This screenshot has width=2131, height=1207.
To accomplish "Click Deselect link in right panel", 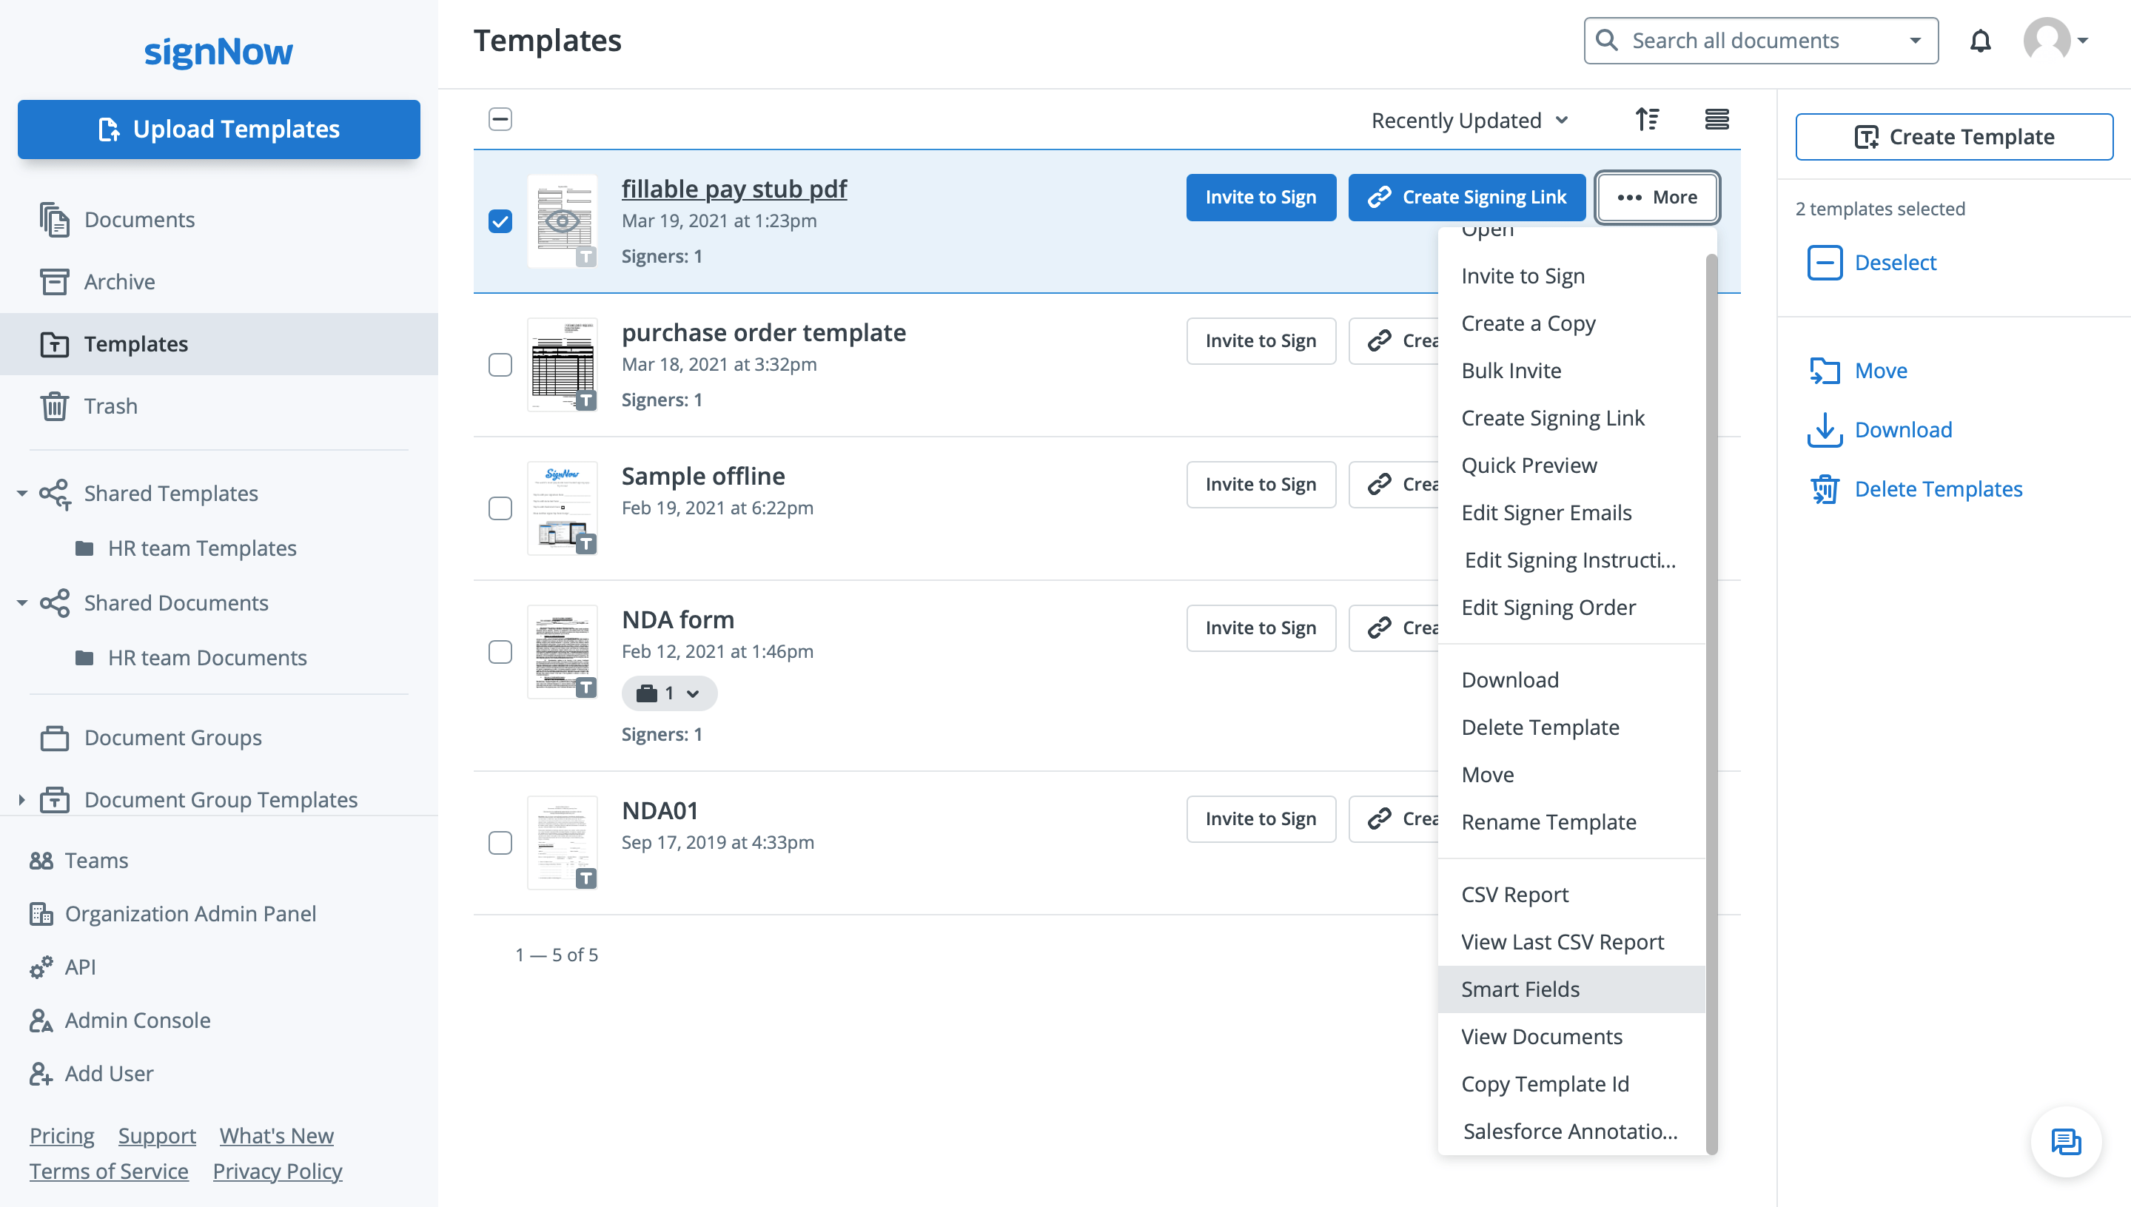I will [x=1896, y=262].
